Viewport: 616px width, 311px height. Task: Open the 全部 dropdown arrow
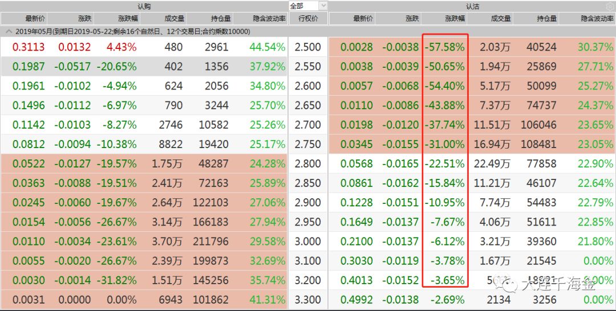323,6
